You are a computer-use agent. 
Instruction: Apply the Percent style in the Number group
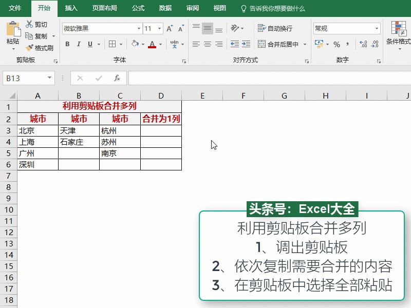coord(338,44)
